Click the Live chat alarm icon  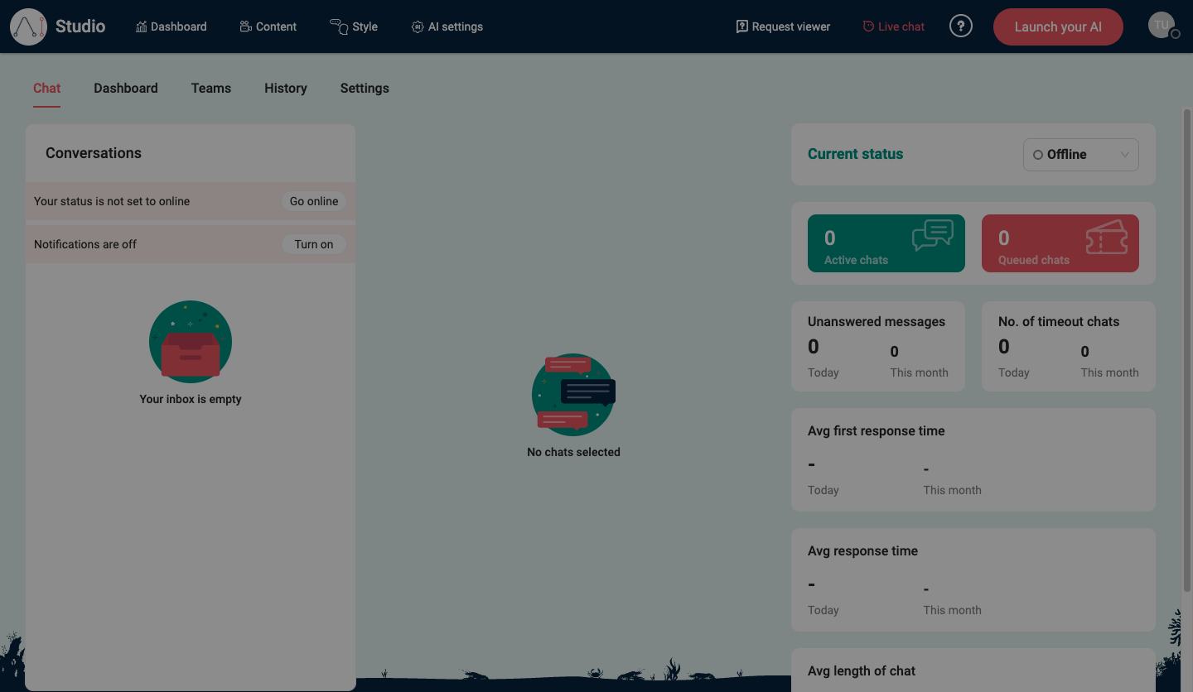click(x=868, y=26)
